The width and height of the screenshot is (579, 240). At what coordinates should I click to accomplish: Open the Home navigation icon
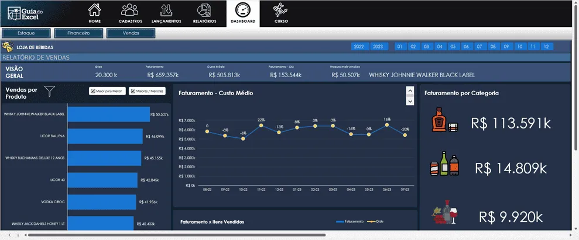94,9
